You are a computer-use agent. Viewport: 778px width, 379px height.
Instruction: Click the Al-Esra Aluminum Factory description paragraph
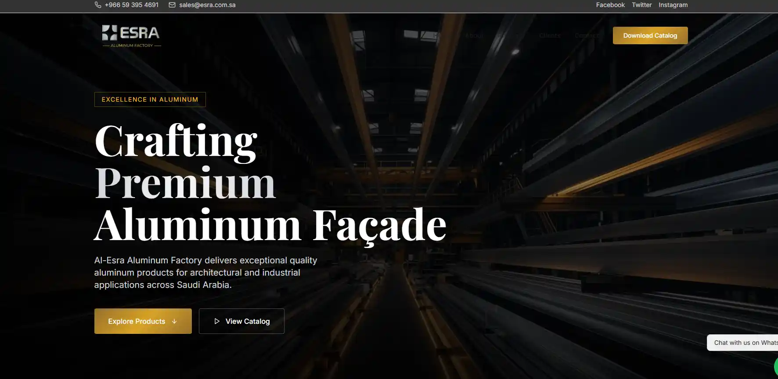[x=205, y=273]
